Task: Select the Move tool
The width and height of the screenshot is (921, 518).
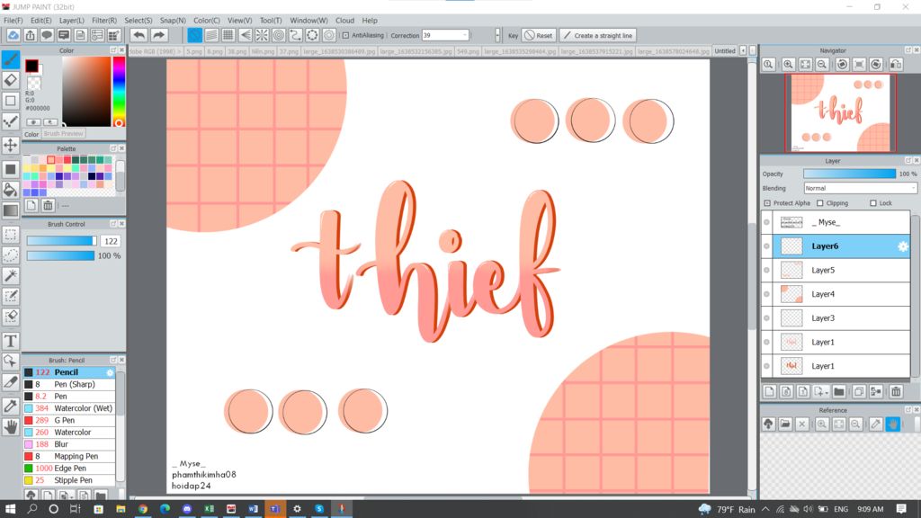Action: (11, 145)
